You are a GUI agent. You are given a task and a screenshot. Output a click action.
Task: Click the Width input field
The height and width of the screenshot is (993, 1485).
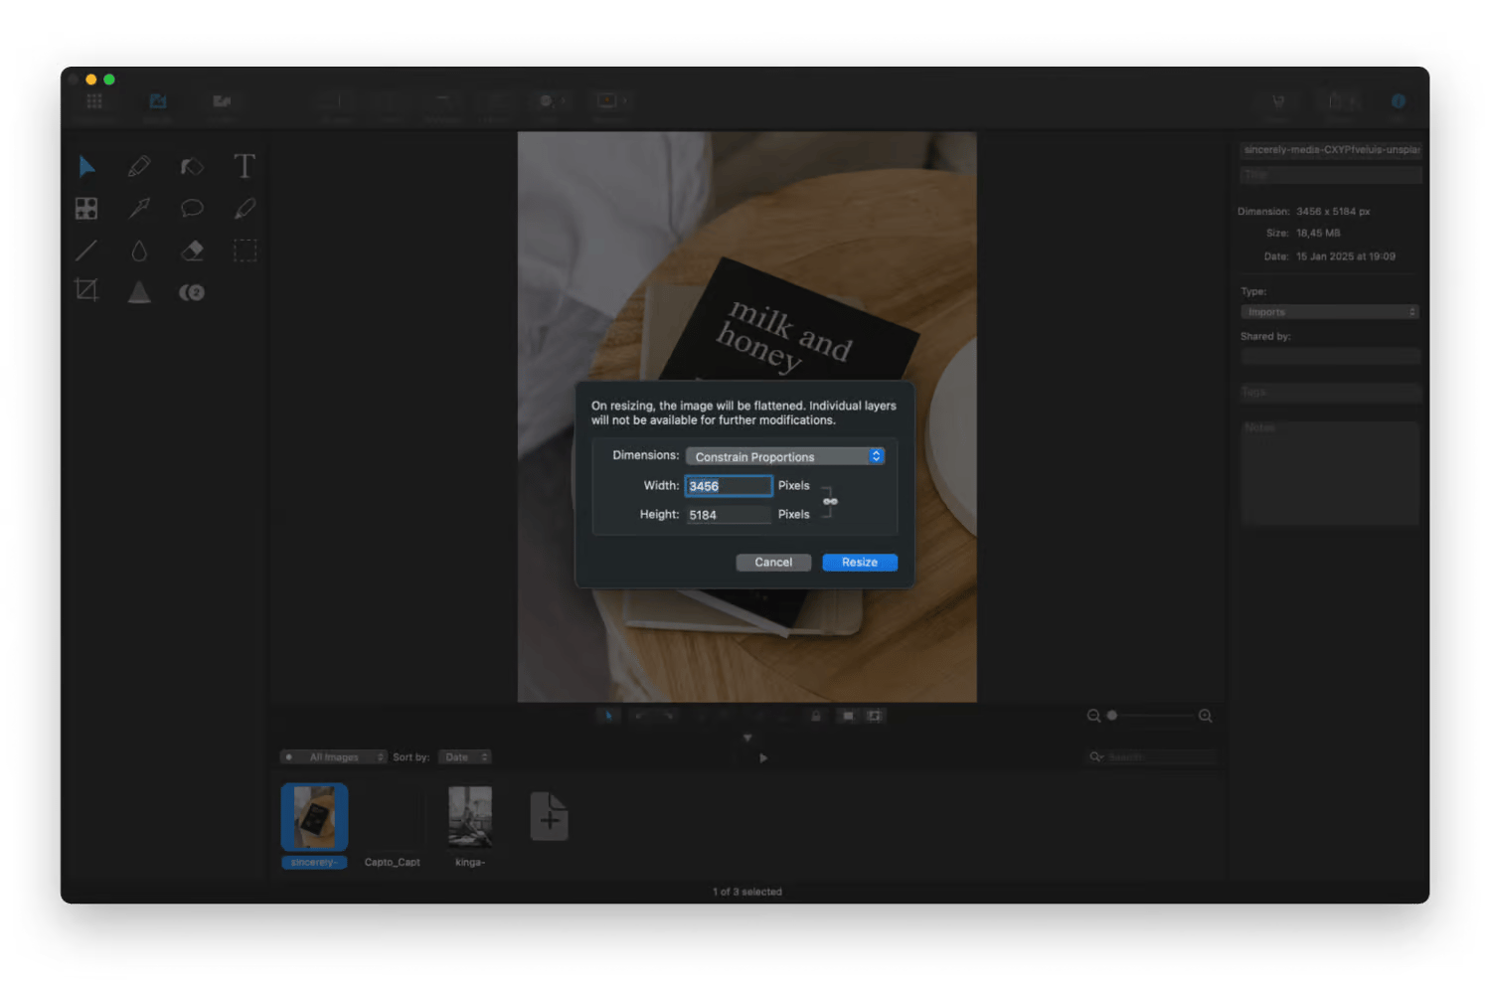click(729, 486)
